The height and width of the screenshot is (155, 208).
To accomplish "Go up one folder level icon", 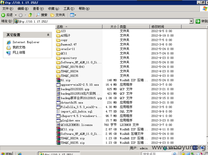I will [x=30, y=15].
